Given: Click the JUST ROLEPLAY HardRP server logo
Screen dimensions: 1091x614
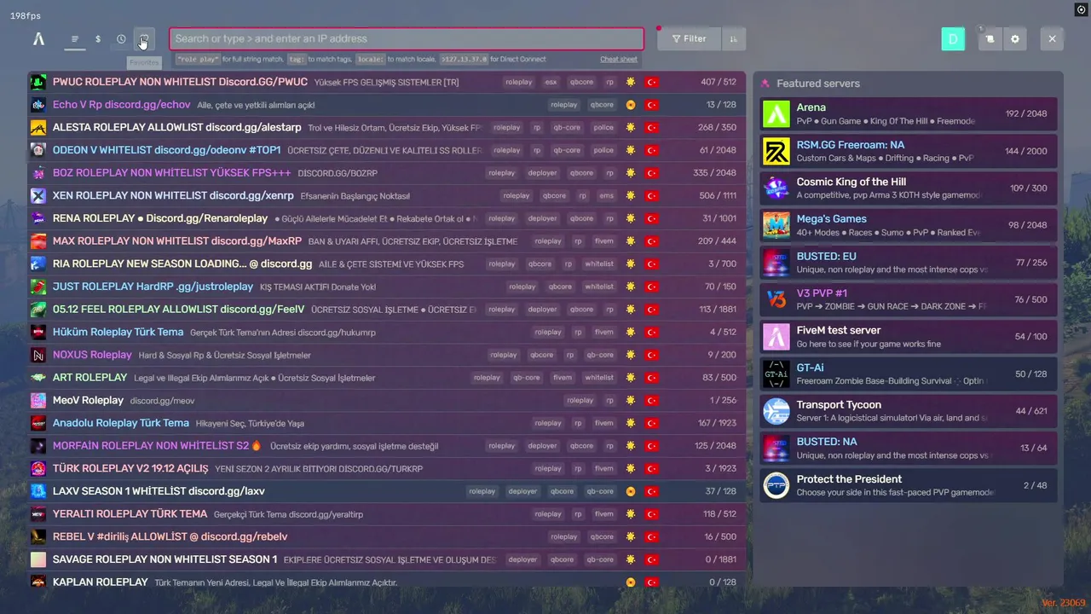Looking at the screenshot, I should (x=38, y=287).
